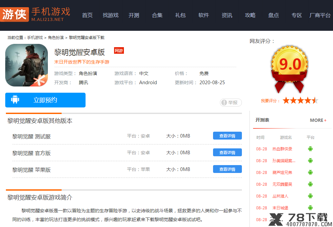The image size is (333, 227).
Task: Open the 黎明觉醒 测试服 version title
Action: 31,136
